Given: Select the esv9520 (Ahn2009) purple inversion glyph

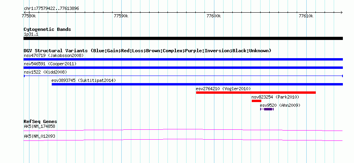Looking at the screenshot, I should click(x=267, y=109).
